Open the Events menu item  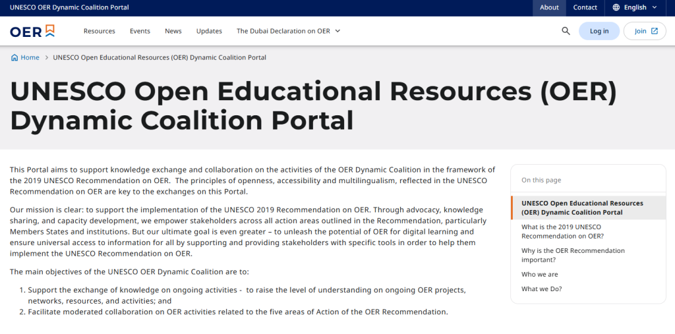click(x=140, y=31)
